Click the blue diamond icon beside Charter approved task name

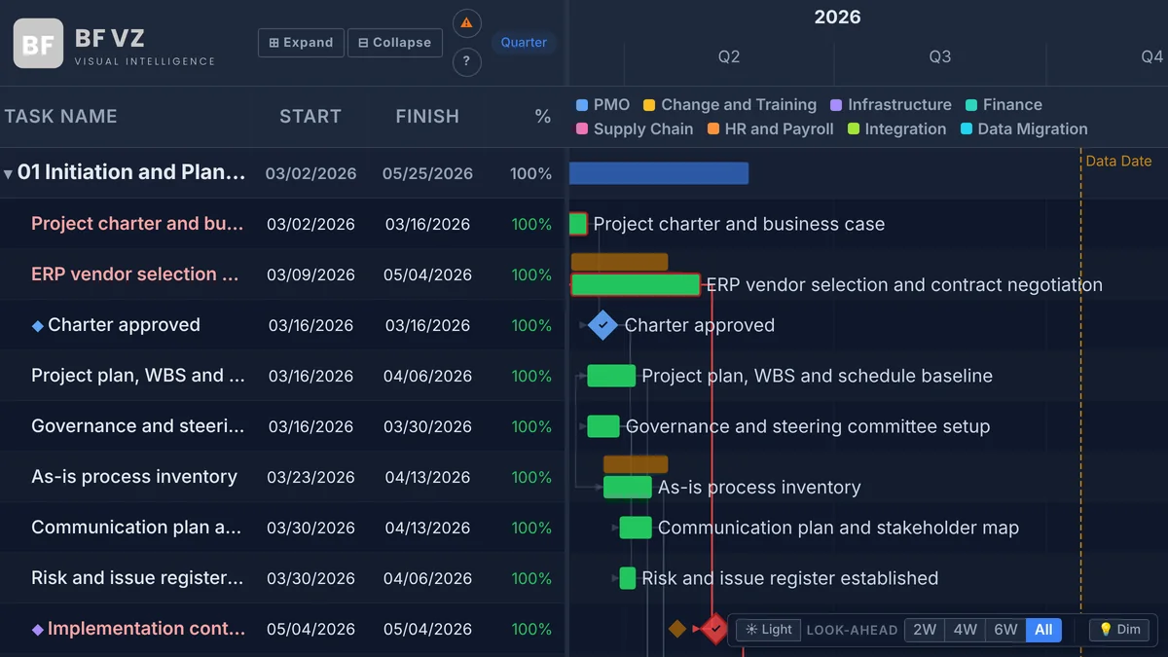(x=38, y=326)
